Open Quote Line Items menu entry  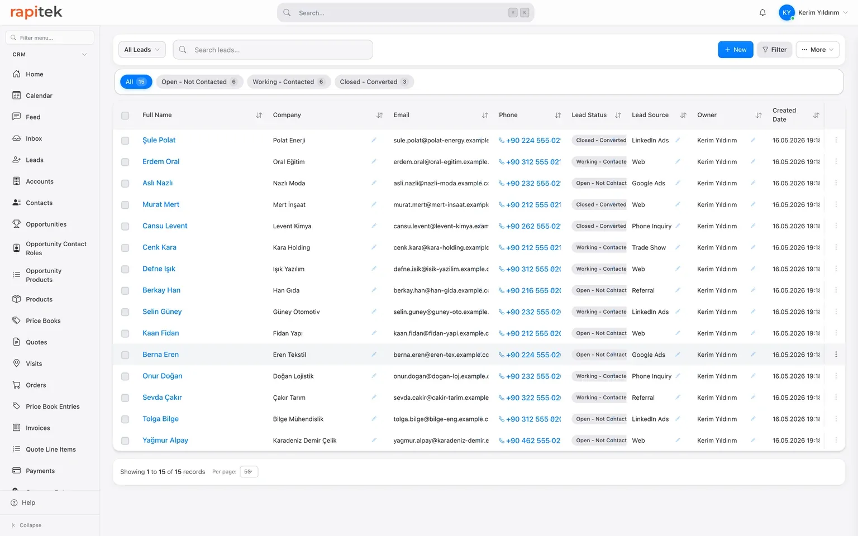(x=50, y=449)
